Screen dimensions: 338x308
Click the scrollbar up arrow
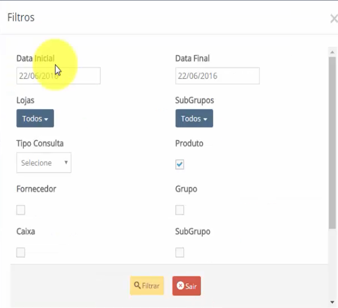[x=332, y=52]
